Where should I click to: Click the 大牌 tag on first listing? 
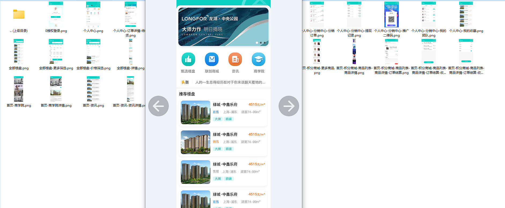218,119
